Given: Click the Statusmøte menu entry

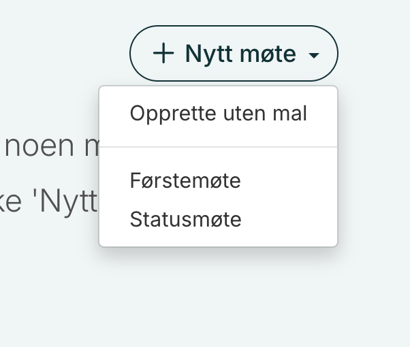Looking at the screenshot, I should pyautogui.click(x=185, y=220).
